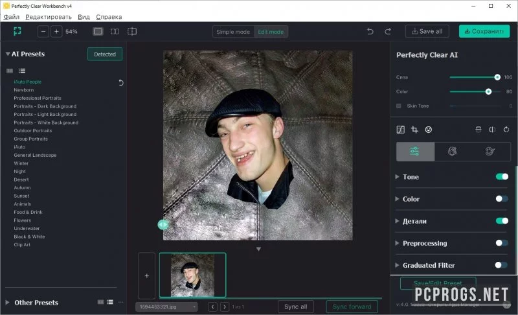Screen dimensions: 518x315
Task: Click the redo arrow in toolbar
Action: click(388, 31)
